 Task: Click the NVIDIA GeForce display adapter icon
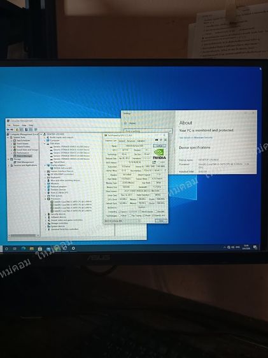coord(52,168)
